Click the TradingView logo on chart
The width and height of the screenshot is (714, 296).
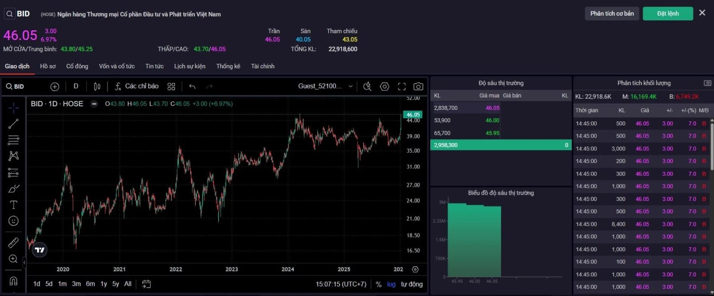pyautogui.click(x=40, y=250)
